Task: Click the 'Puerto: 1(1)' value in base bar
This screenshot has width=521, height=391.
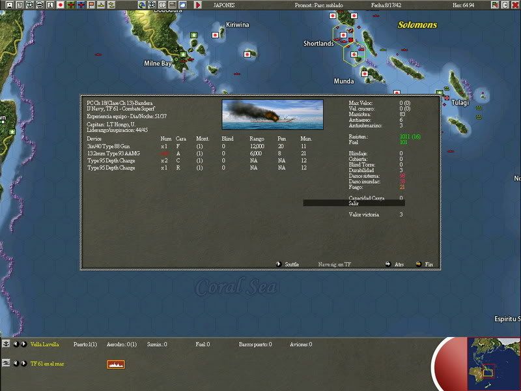Action: (x=85, y=344)
